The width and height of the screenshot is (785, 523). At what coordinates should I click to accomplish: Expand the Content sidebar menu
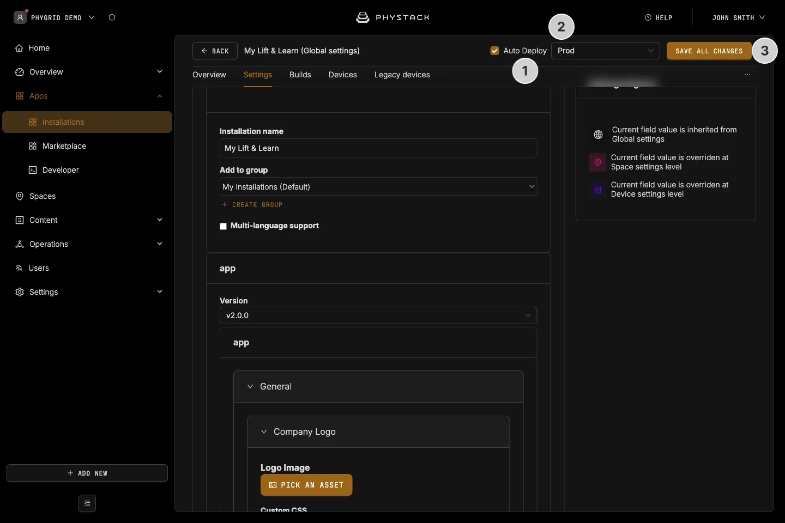click(160, 220)
